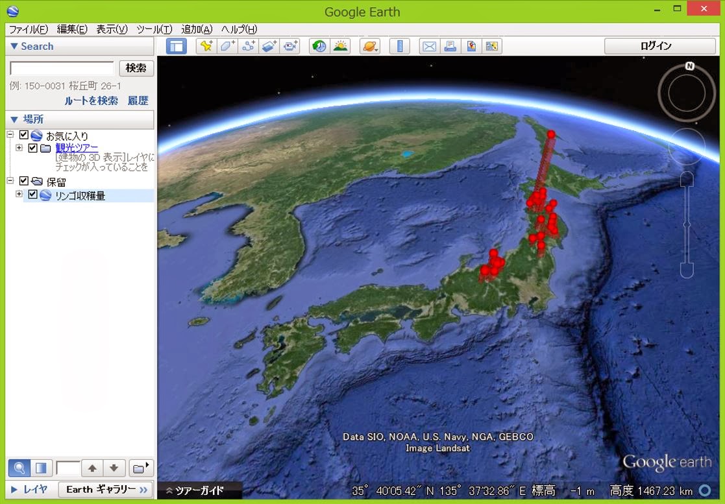The height and width of the screenshot is (504, 725).
Task: Record a tour with the camera icon
Action: 291,46
